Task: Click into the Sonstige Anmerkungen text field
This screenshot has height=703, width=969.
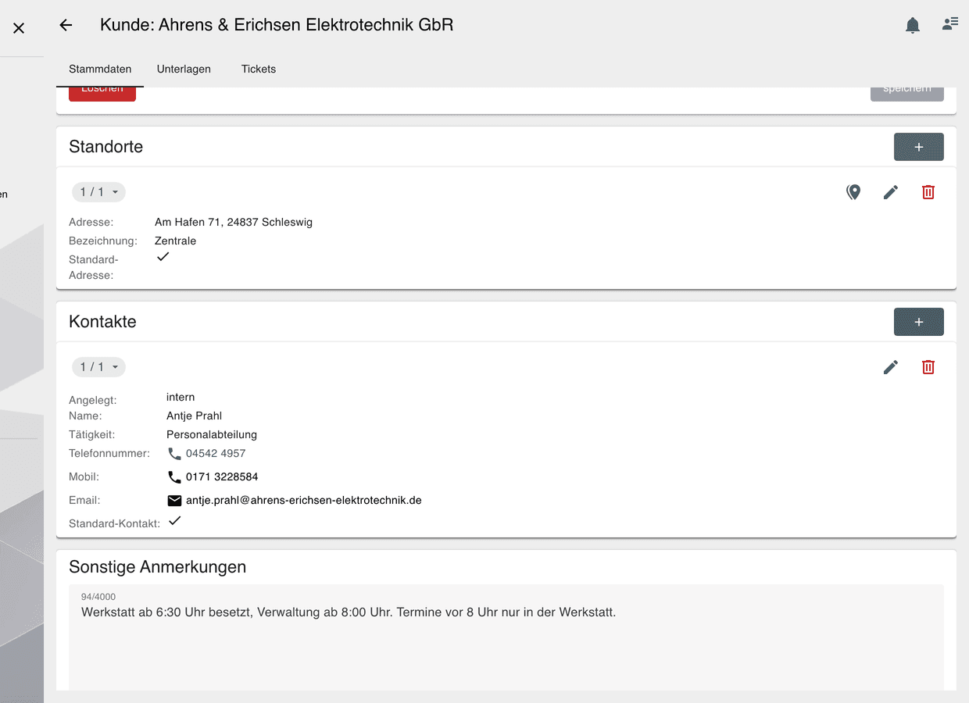Action: click(x=506, y=637)
